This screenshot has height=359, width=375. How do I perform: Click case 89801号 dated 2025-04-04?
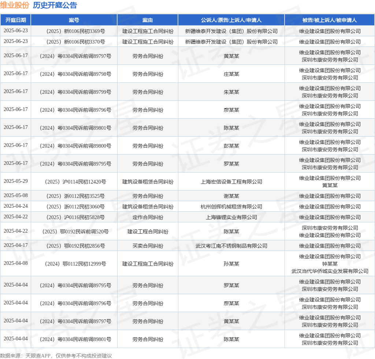click(75, 339)
